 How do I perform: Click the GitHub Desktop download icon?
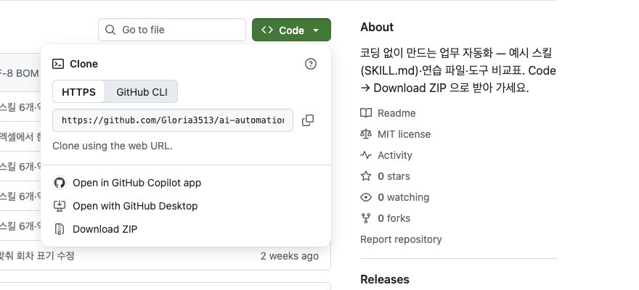[x=60, y=206]
